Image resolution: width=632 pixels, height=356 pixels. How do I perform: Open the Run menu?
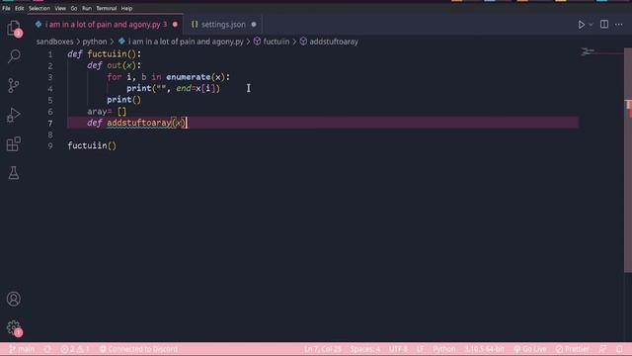87,8
